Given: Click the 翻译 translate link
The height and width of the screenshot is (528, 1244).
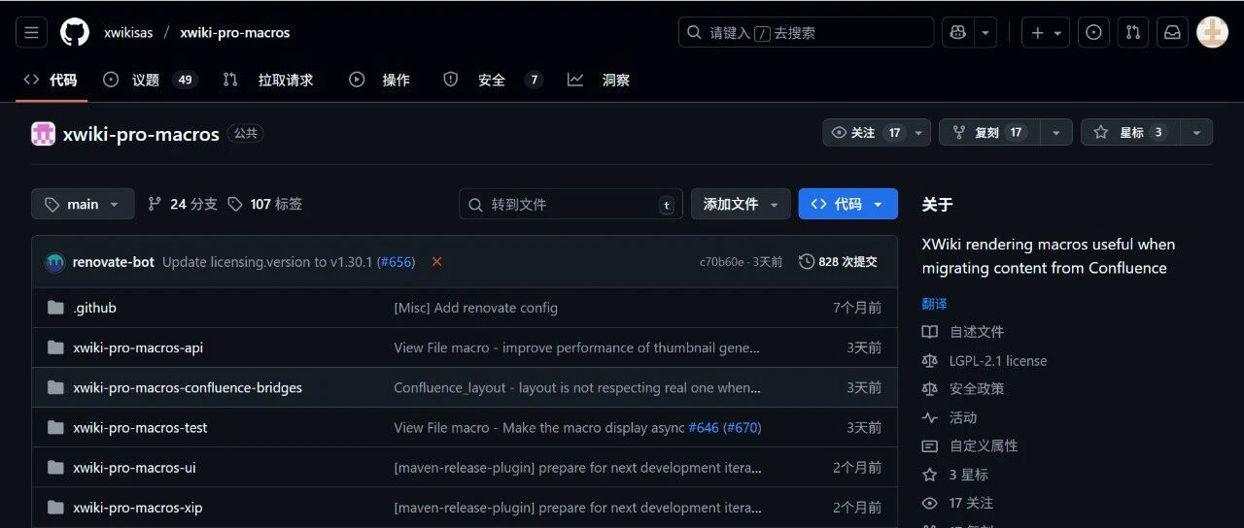Looking at the screenshot, I should (934, 304).
